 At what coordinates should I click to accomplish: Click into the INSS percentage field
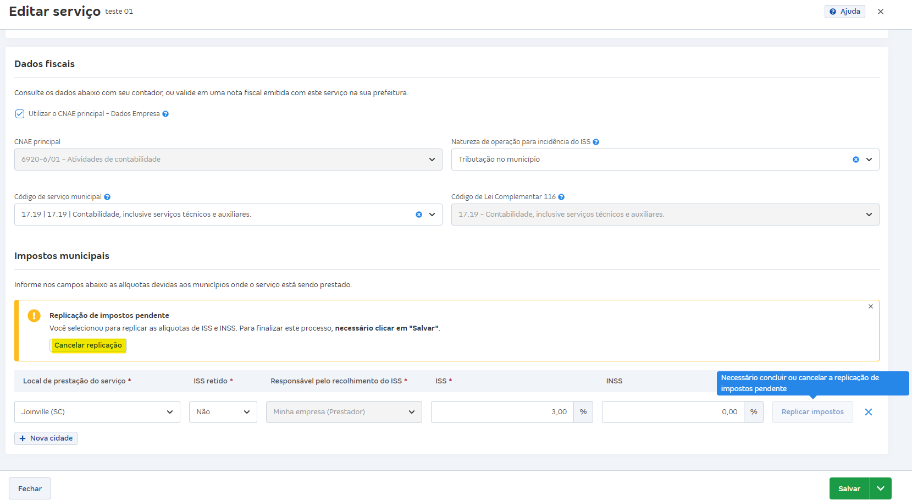(x=672, y=412)
